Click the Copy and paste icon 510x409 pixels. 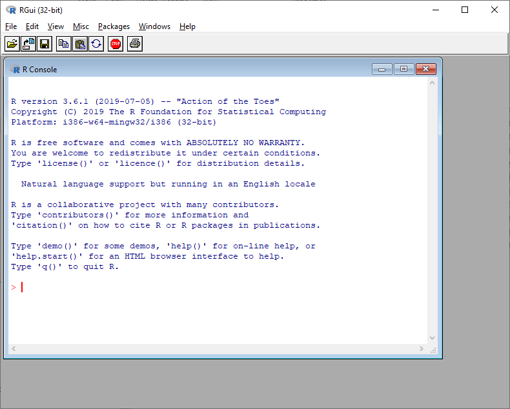tap(96, 44)
